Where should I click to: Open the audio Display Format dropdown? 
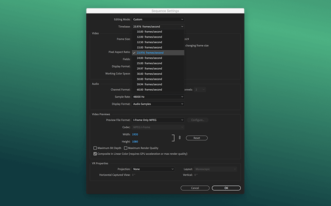[158, 104]
